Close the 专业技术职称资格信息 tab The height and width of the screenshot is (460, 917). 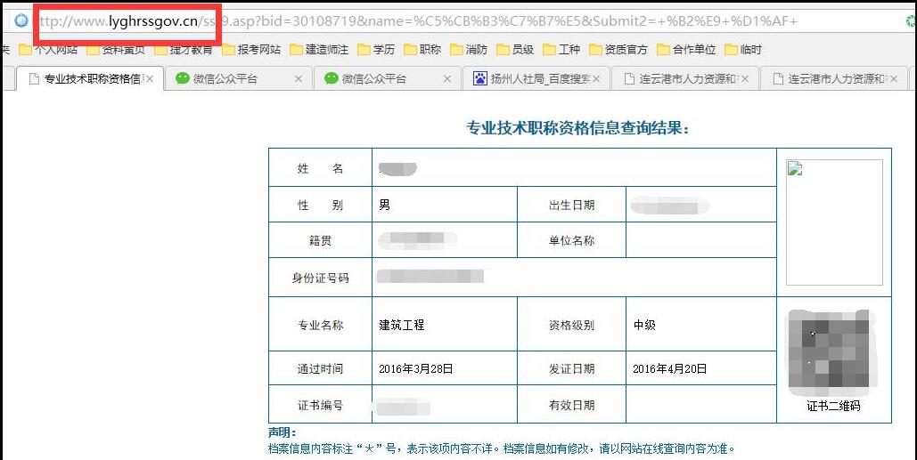pos(150,79)
